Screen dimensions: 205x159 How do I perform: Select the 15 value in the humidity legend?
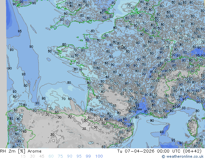pyautogui.click(x=23, y=156)
